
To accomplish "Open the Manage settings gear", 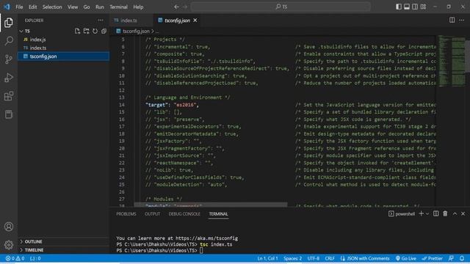I will pyautogui.click(x=9, y=245).
